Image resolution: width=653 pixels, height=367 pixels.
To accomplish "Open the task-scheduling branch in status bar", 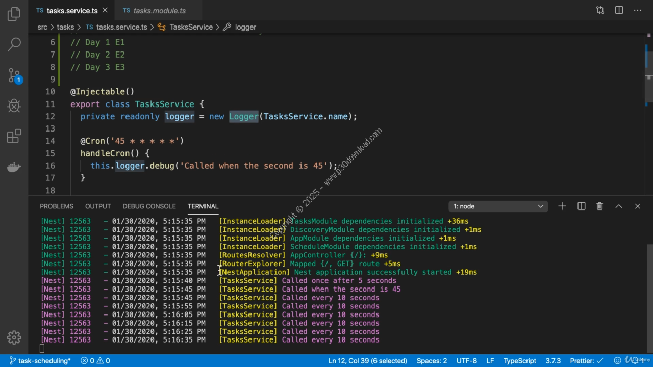I will [40, 360].
